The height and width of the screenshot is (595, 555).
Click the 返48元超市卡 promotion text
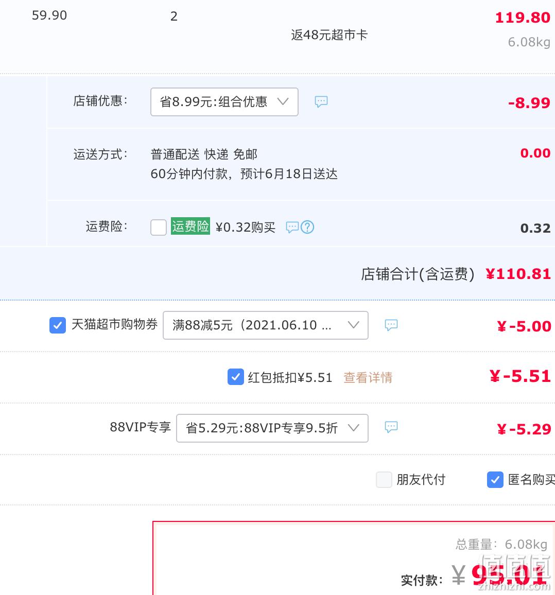coord(329,35)
